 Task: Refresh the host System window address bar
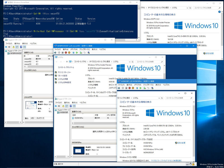coord(190,8)
